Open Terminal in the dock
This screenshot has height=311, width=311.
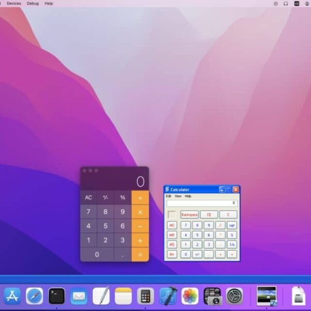click(x=56, y=296)
